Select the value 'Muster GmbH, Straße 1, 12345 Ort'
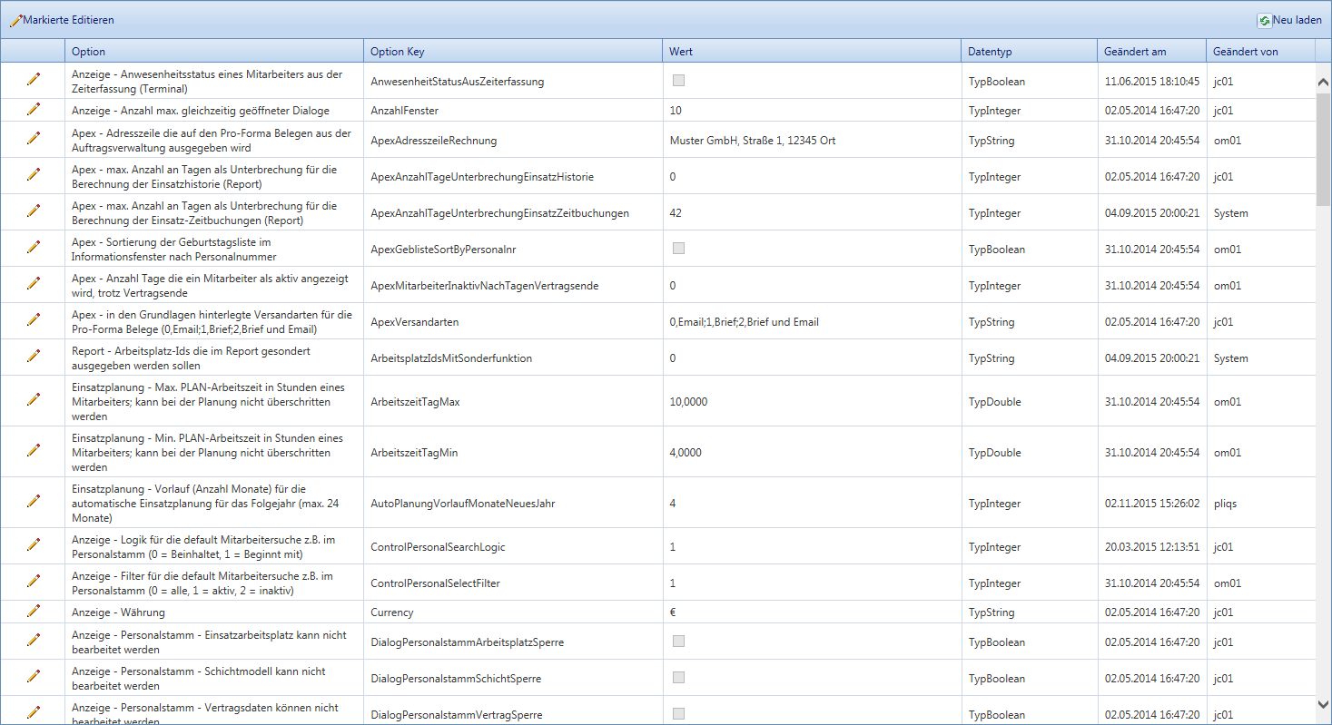Screen dimensions: 1332x725 [x=753, y=141]
